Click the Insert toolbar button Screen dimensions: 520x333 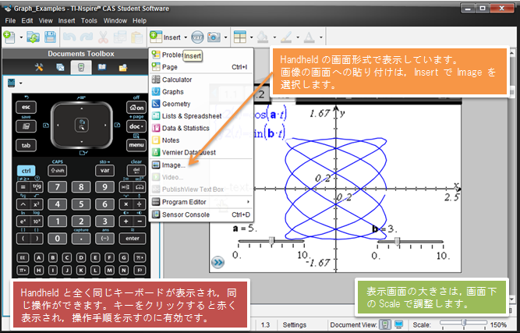(168, 37)
